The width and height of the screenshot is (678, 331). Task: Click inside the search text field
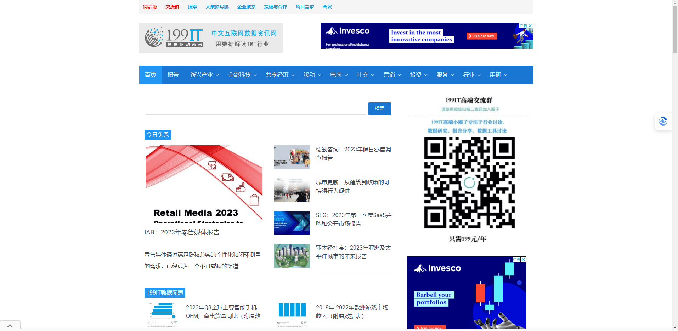pyautogui.click(x=255, y=108)
